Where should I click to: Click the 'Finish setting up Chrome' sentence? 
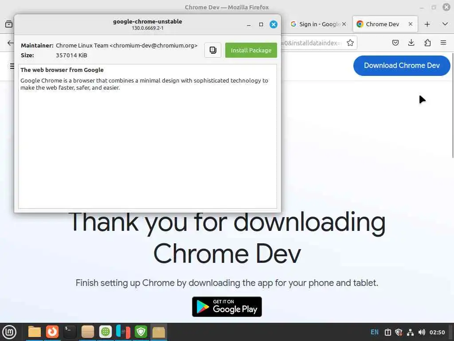tap(227, 283)
